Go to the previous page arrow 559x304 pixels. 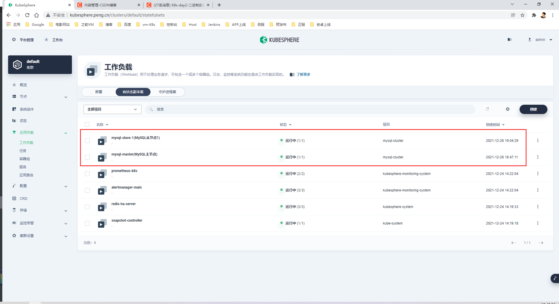[x=514, y=243]
